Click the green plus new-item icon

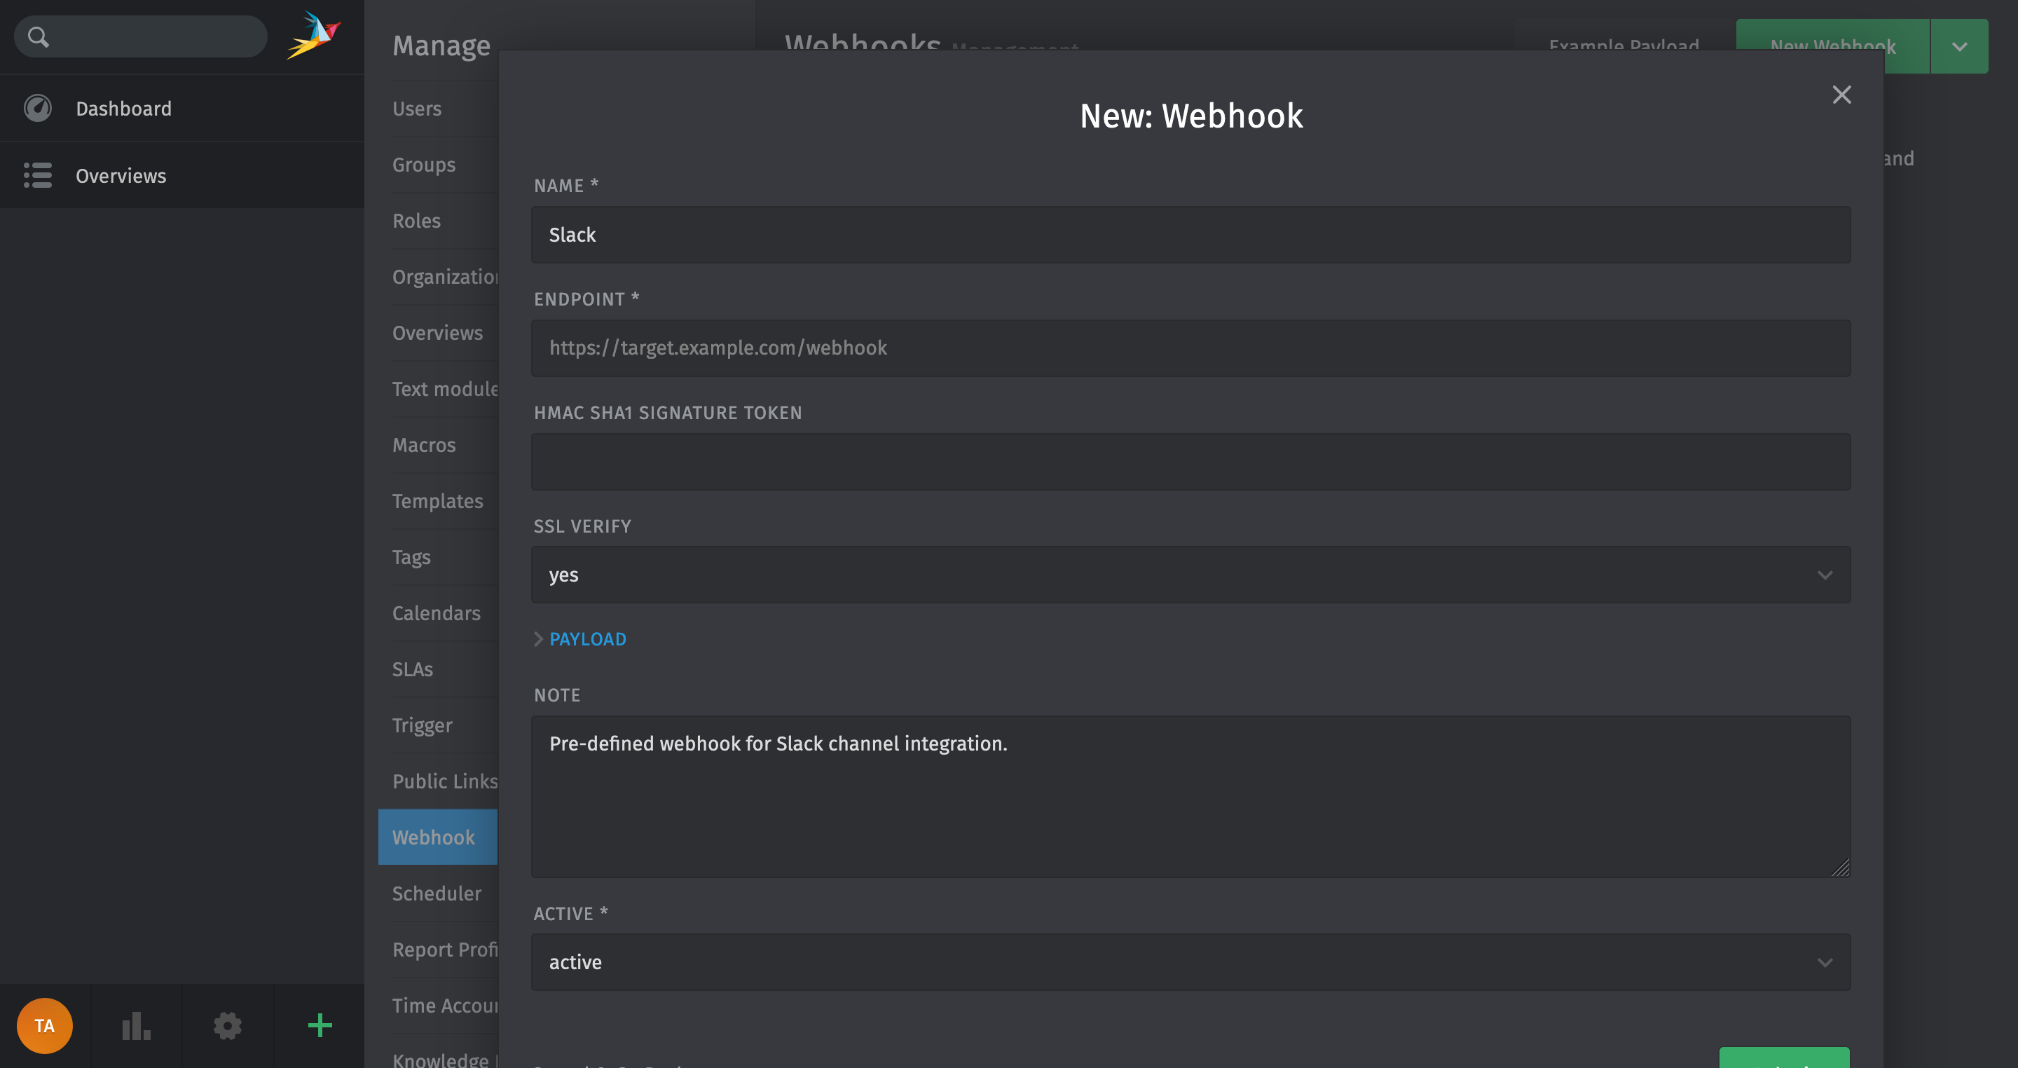[x=320, y=1025]
